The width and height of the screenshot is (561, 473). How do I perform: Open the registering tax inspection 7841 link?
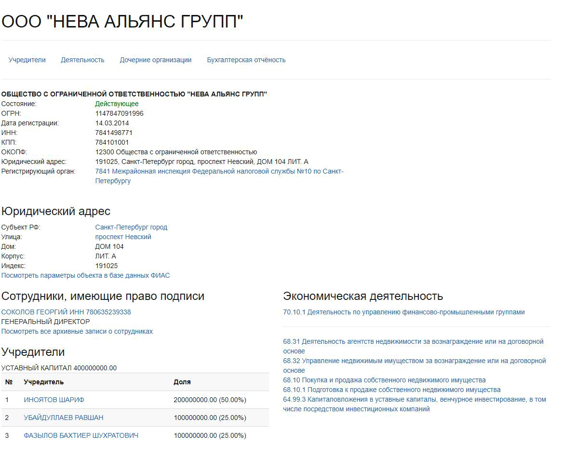pos(219,172)
